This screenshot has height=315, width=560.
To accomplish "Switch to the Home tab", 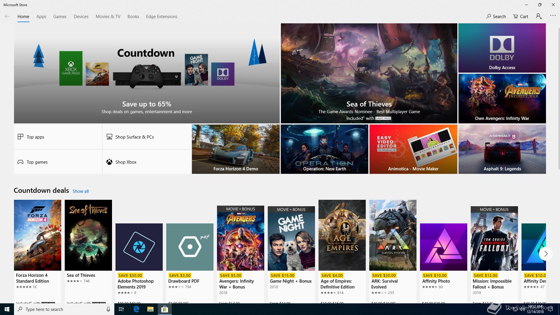I will (23, 17).
